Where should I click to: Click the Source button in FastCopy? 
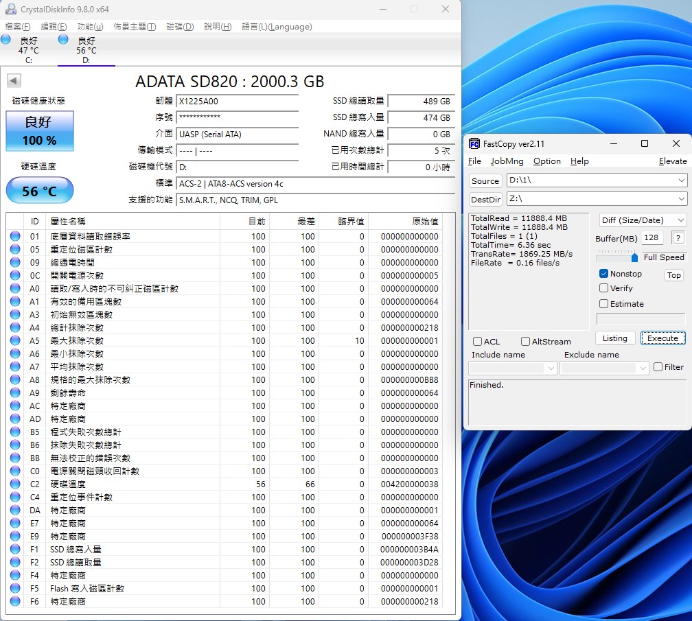pos(485,181)
